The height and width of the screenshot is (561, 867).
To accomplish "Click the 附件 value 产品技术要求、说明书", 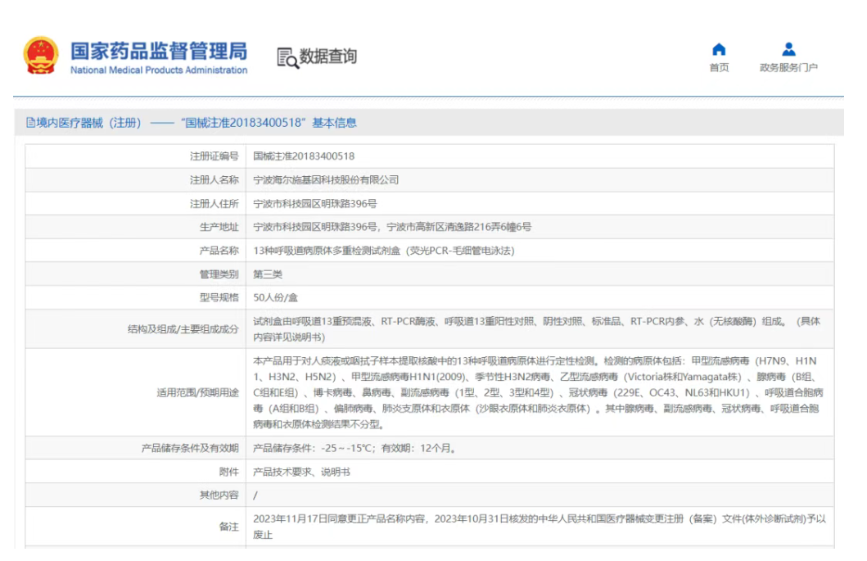I will click(x=301, y=472).
